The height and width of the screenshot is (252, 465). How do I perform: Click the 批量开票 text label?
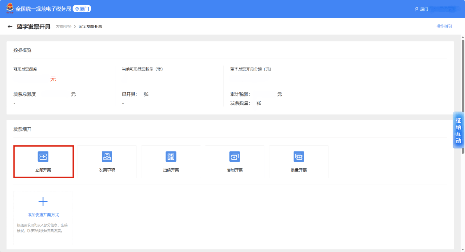click(x=299, y=170)
